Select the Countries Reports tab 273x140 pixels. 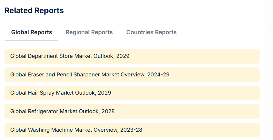point(151,32)
